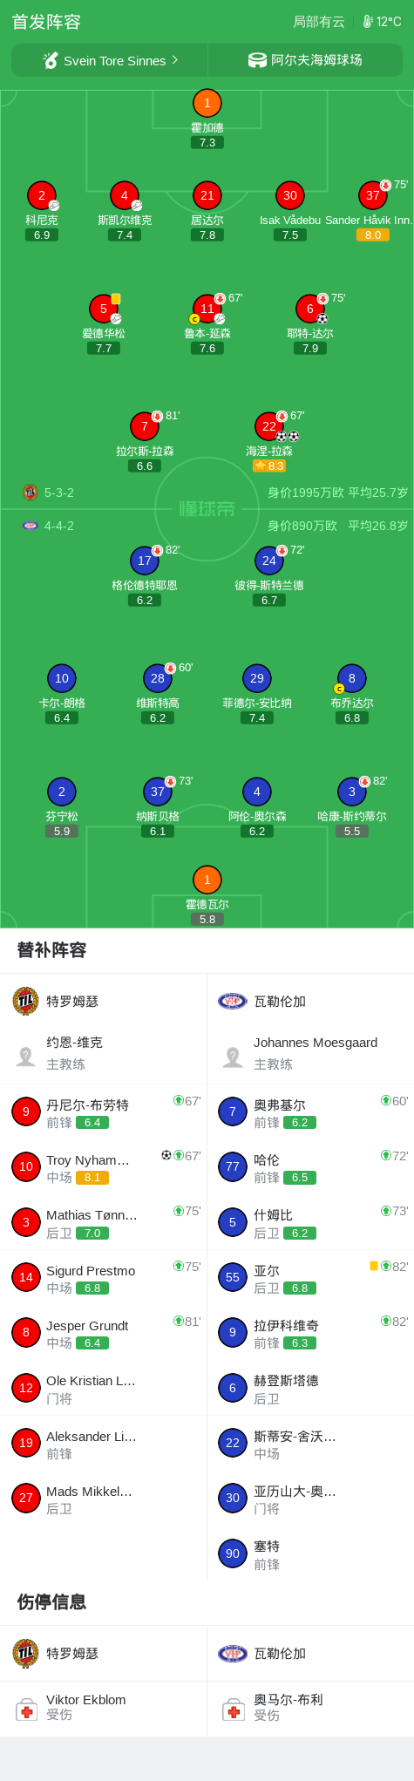Viewport: 414px width, 1781px height.
Task: Open injured player 奥马尔-布利 entry
Action: coord(311,1709)
